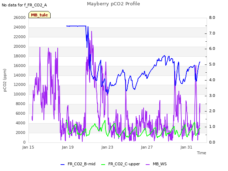Click the MB_tule site label tag
Viewport: 228px width, 171px height.
40,15
